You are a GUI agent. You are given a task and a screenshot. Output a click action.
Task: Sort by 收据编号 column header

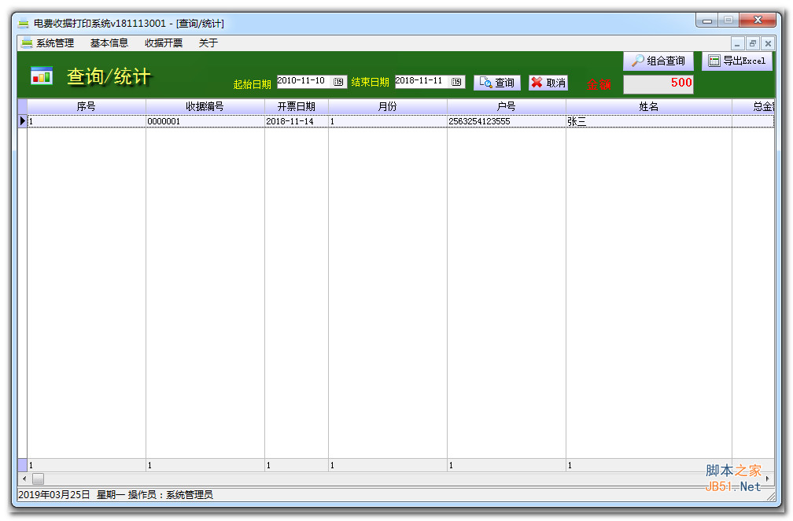pos(205,106)
